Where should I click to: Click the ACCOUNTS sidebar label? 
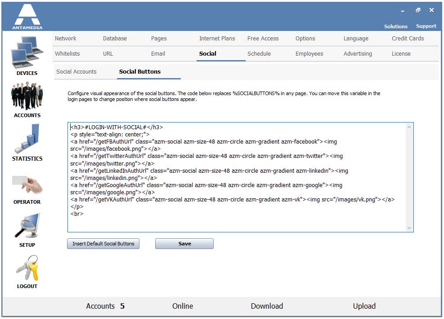(x=27, y=115)
